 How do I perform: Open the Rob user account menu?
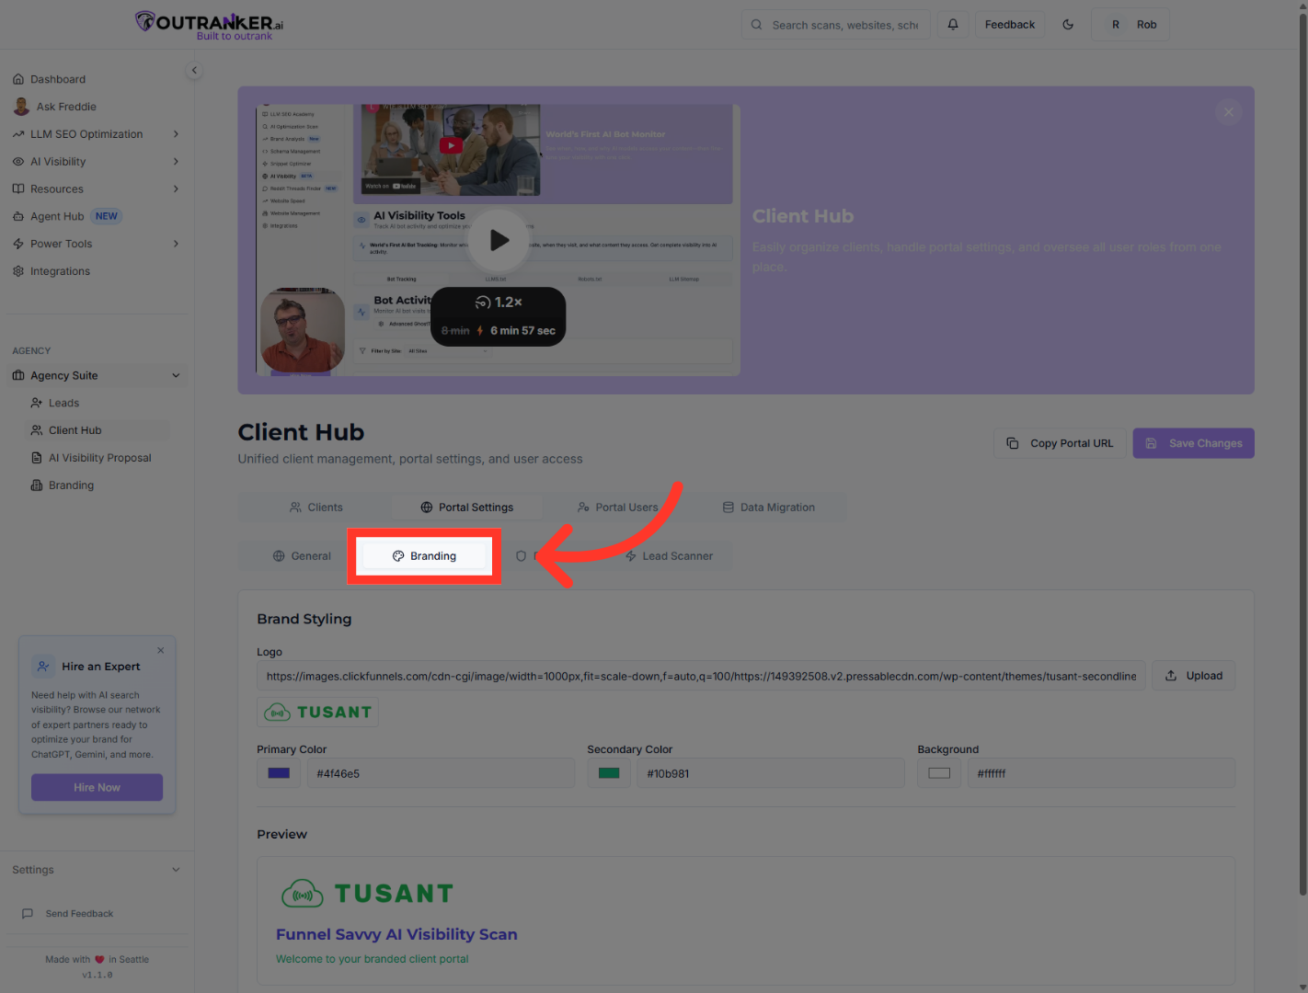click(x=1130, y=25)
